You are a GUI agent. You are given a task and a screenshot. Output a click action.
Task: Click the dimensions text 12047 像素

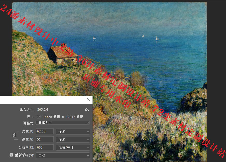pyautogui.click(x=74, y=117)
